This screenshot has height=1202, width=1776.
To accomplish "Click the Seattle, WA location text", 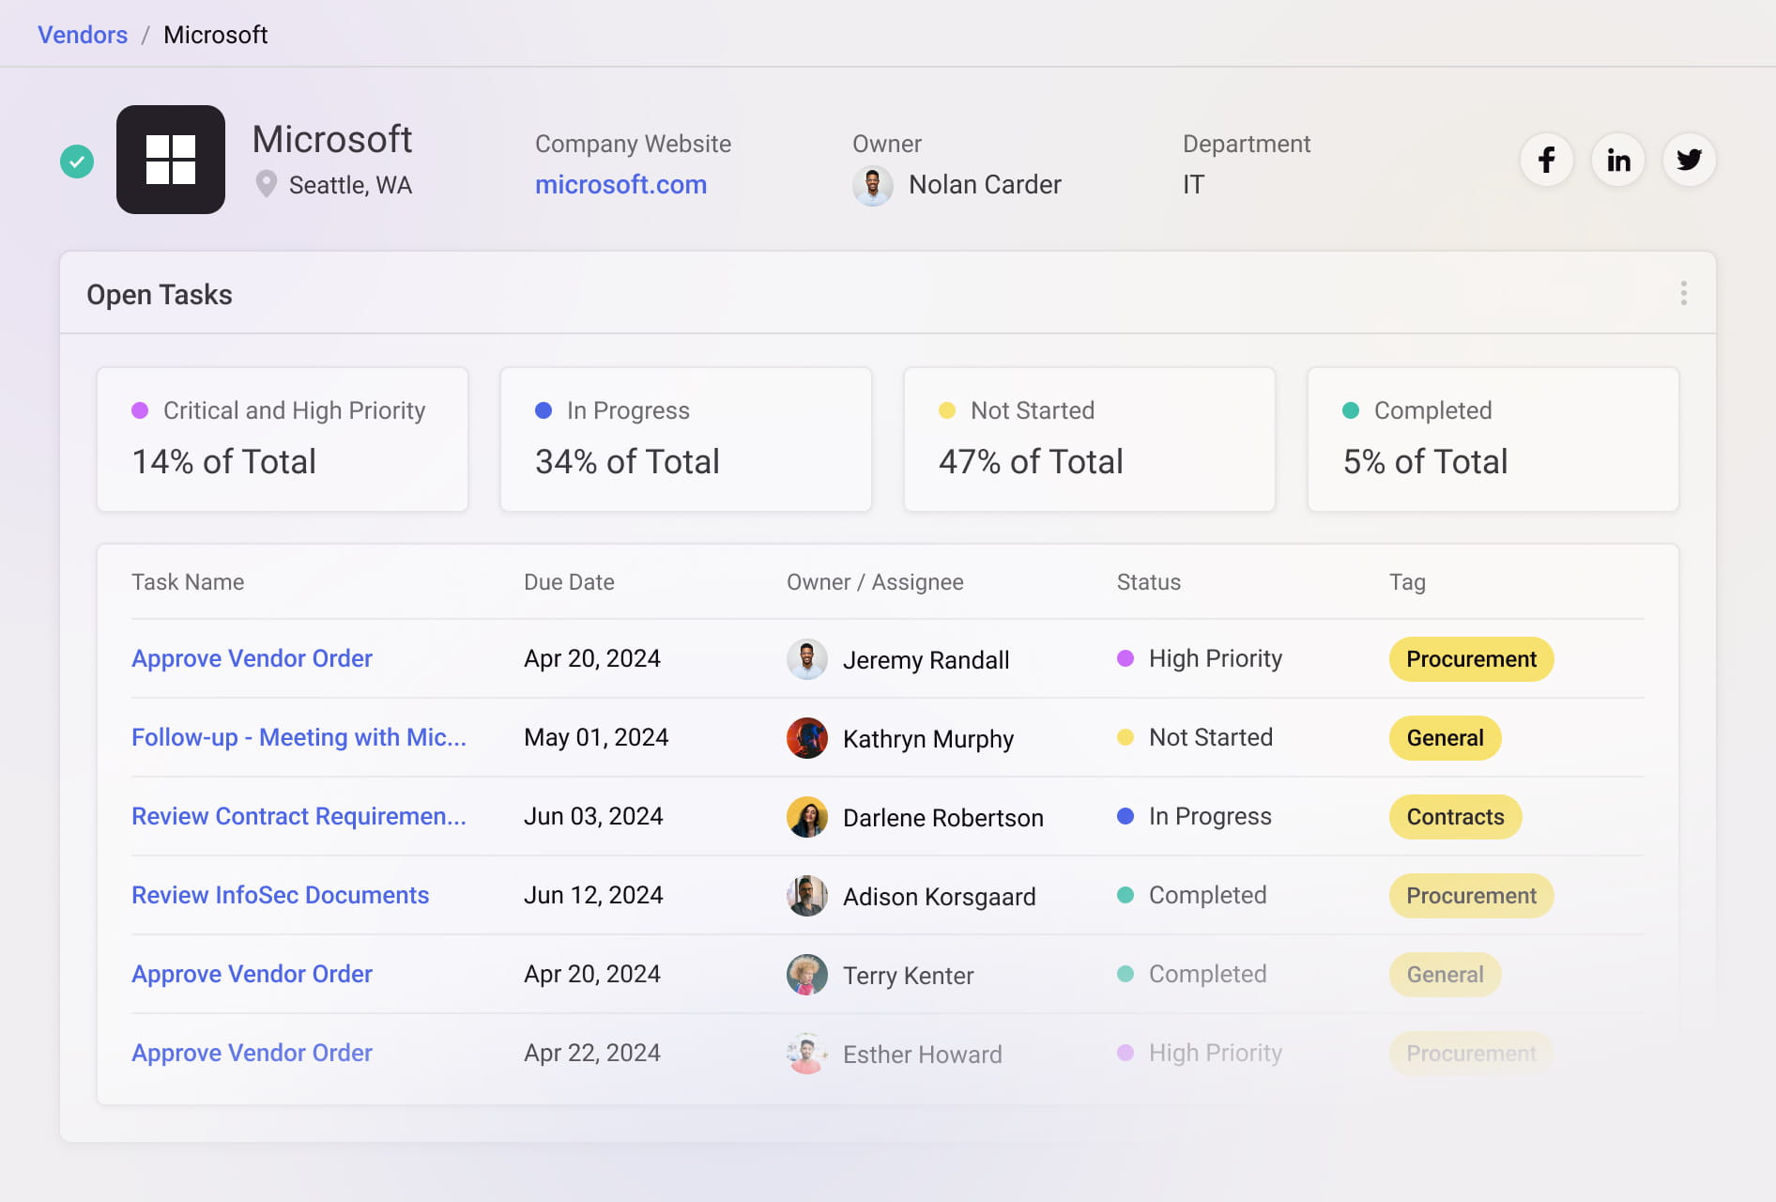I will pos(350,185).
